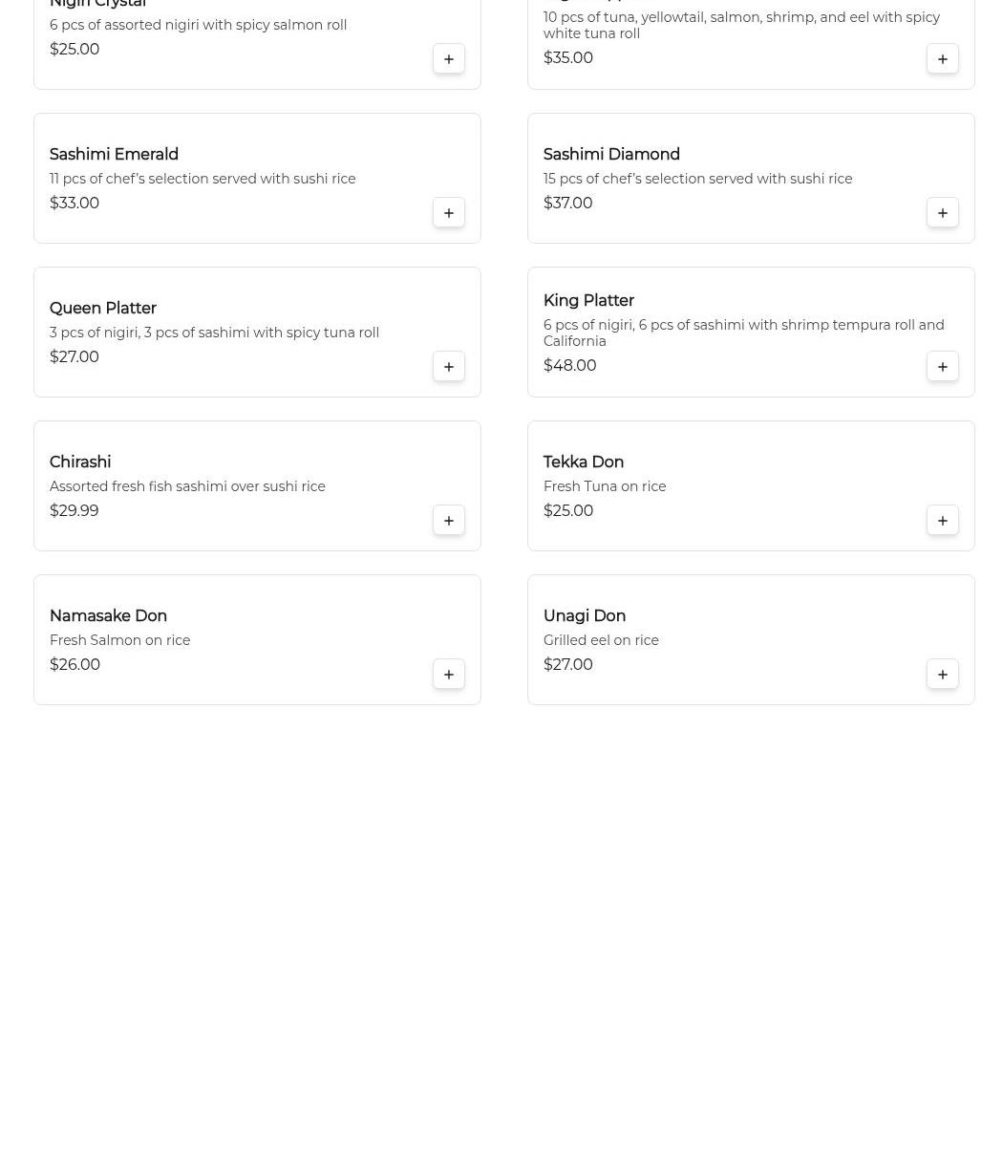This screenshot has height=1161, width=1003.
Task: Add the $35.00 ten-piece nigiri item
Action: [943, 59]
